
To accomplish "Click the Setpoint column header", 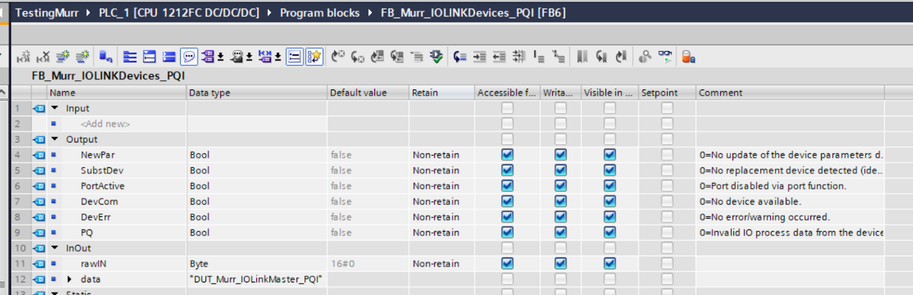I will pyautogui.click(x=667, y=92).
